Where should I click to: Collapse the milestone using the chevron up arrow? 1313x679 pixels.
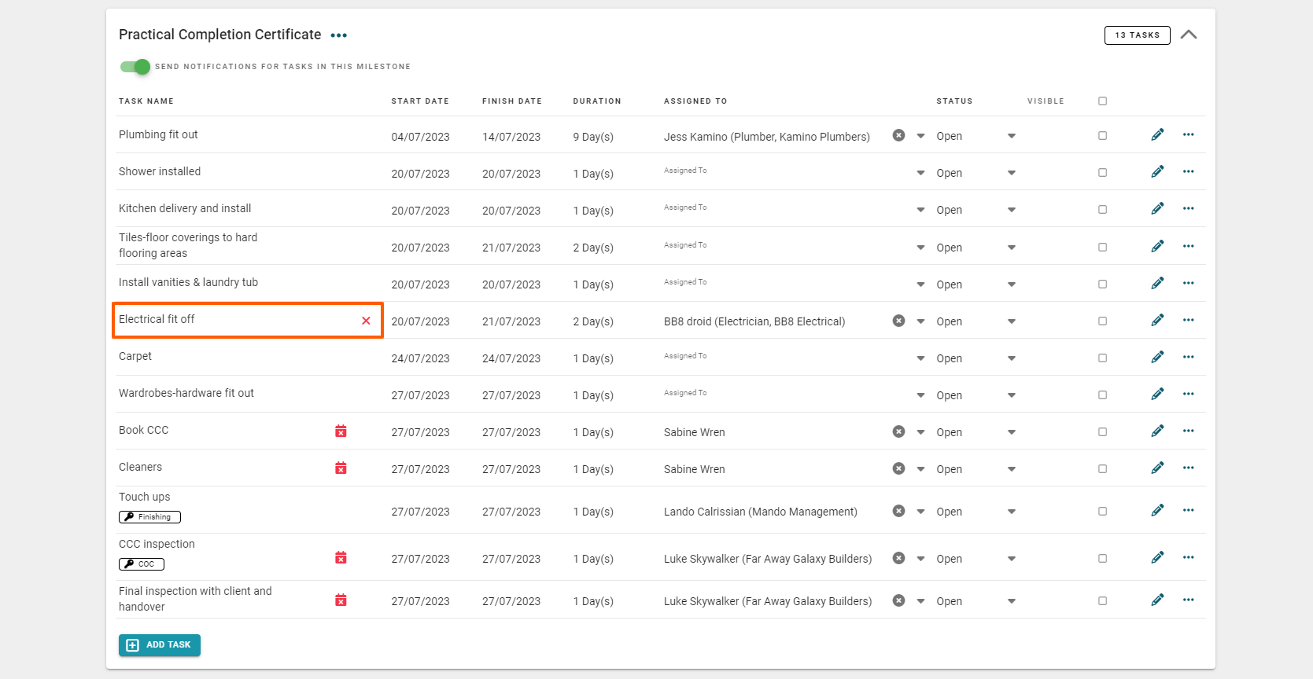pyautogui.click(x=1189, y=35)
